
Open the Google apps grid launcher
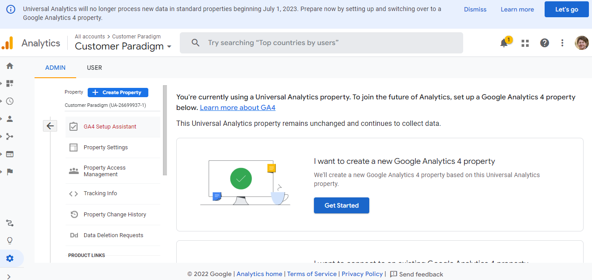525,43
